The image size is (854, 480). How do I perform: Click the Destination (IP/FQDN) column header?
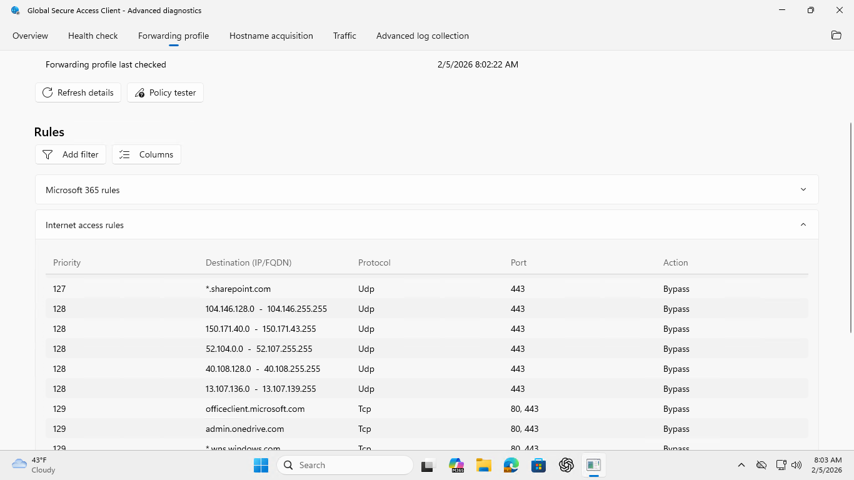pyautogui.click(x=249, y=262)
